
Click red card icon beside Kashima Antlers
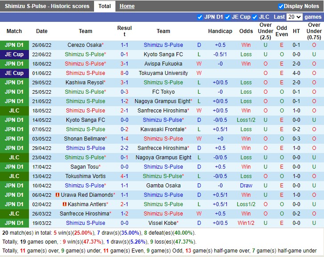tap(65, 204)
